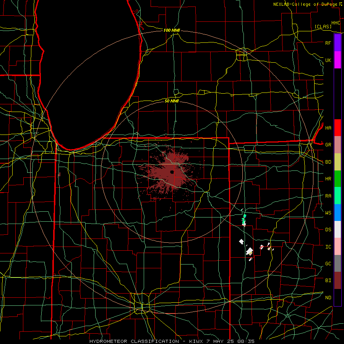Viewport: 344px width, 344px height.
Task: Click the 'HYDROMETEOR CLASSIFICATION' title at bottom
Action: [134, 341]
